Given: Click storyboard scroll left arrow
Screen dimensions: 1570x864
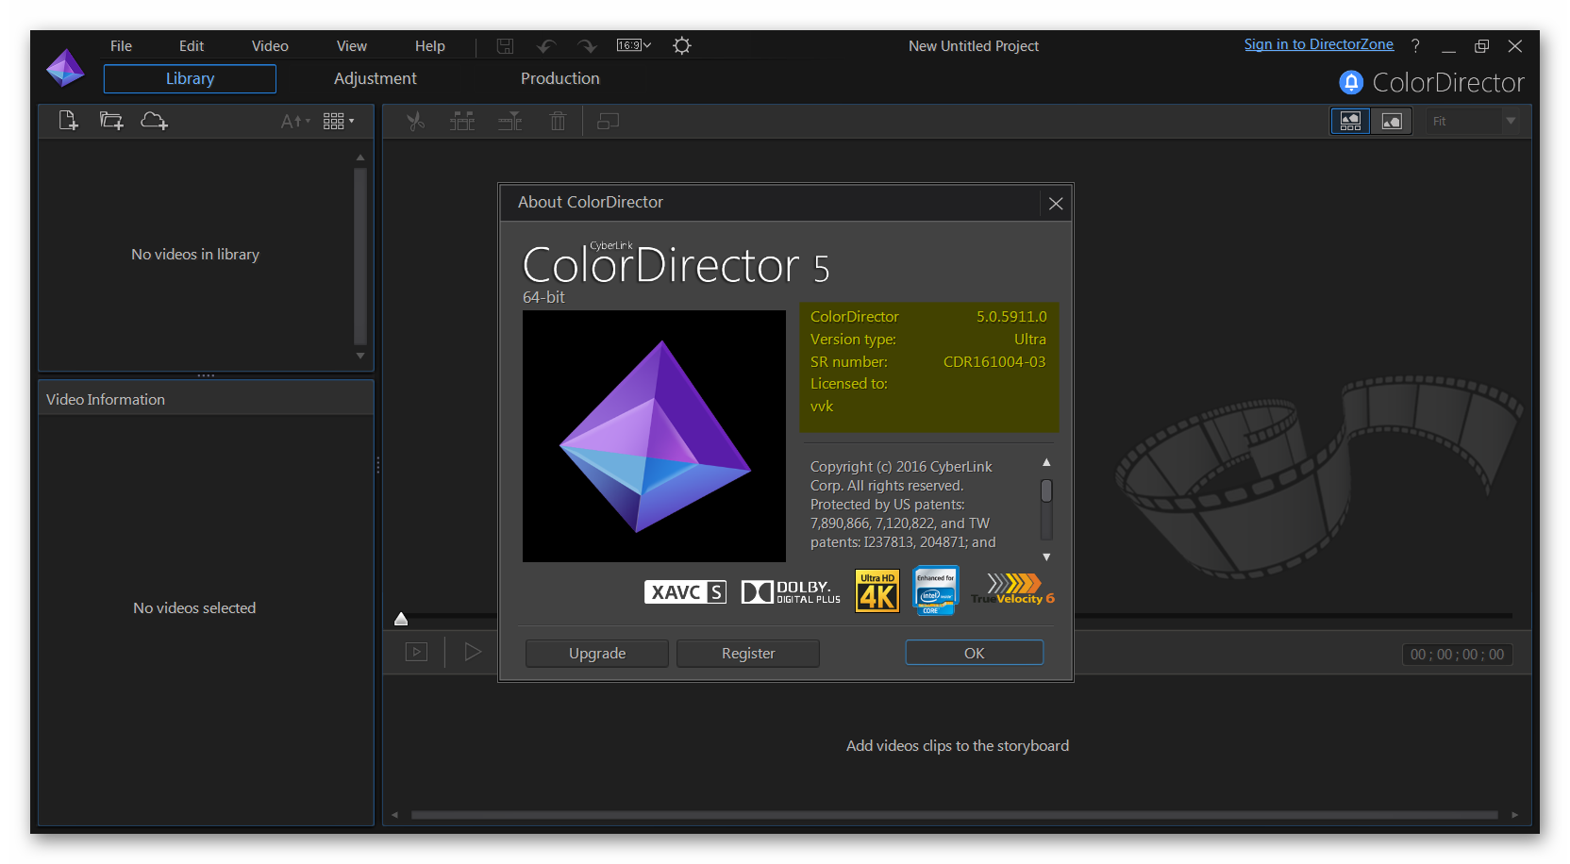Looking at the screenshot, I should 394,815.
